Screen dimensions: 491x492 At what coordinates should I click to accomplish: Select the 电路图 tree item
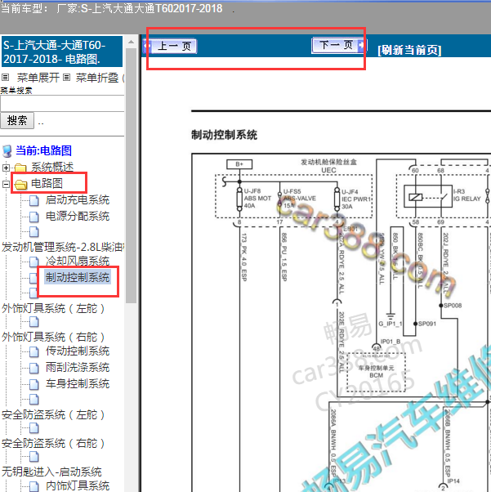pos(47,183)
